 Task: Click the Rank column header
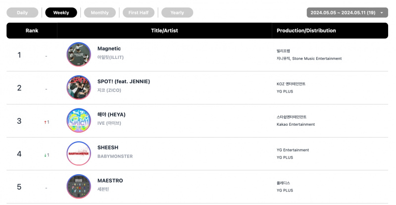(32, 31)
